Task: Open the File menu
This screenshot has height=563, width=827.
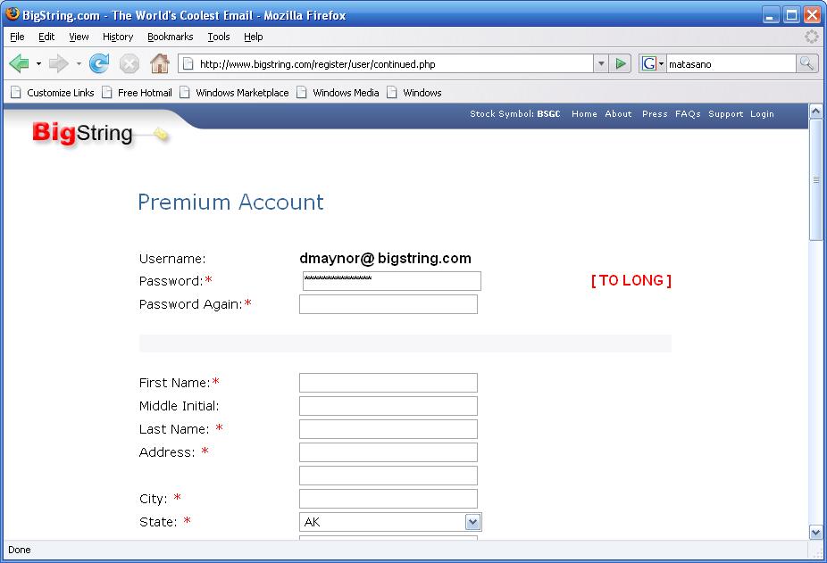Action: tap(17, 37)
